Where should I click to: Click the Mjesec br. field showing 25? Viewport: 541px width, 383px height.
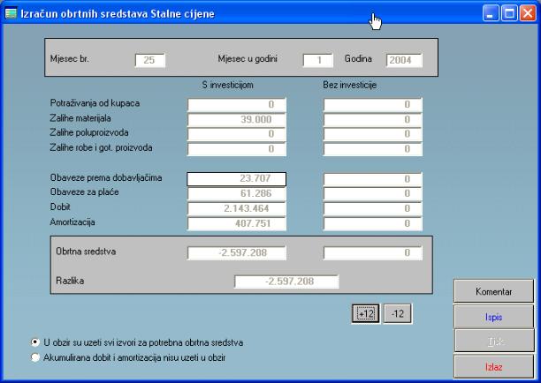(149, 60)
